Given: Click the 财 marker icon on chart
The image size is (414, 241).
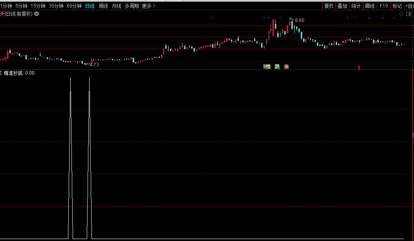Looking at the screenshot, I should 264,67.
